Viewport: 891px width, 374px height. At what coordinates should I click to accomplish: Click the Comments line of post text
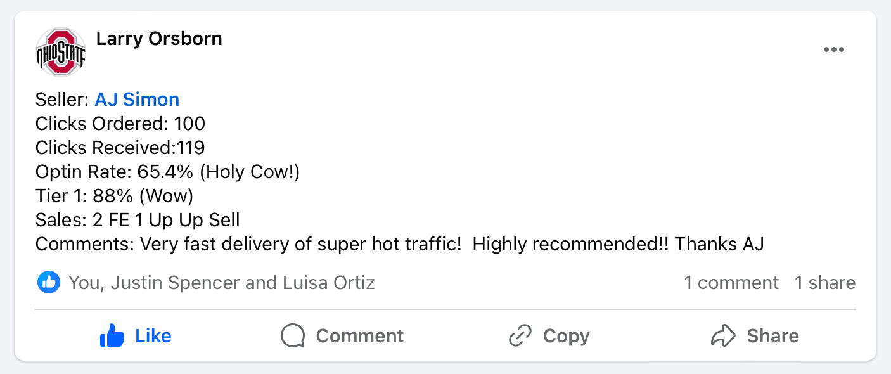click(x=399, y=244)
